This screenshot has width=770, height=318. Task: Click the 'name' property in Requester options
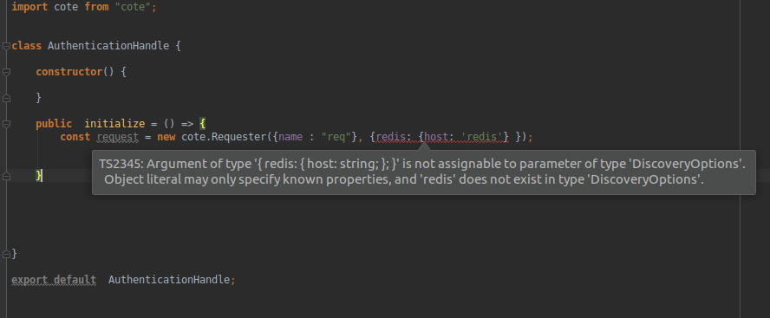pyautogui.click(x=290, y=137)
